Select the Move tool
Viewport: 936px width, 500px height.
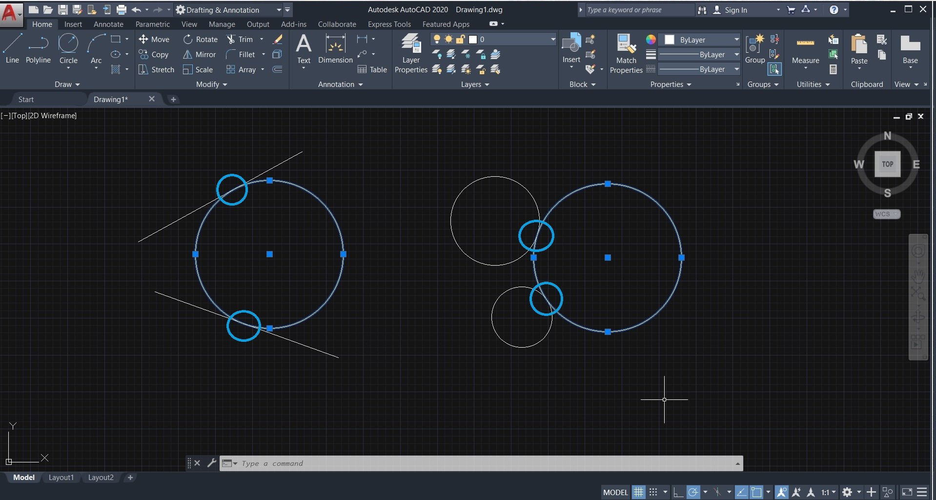pos(155,39)
